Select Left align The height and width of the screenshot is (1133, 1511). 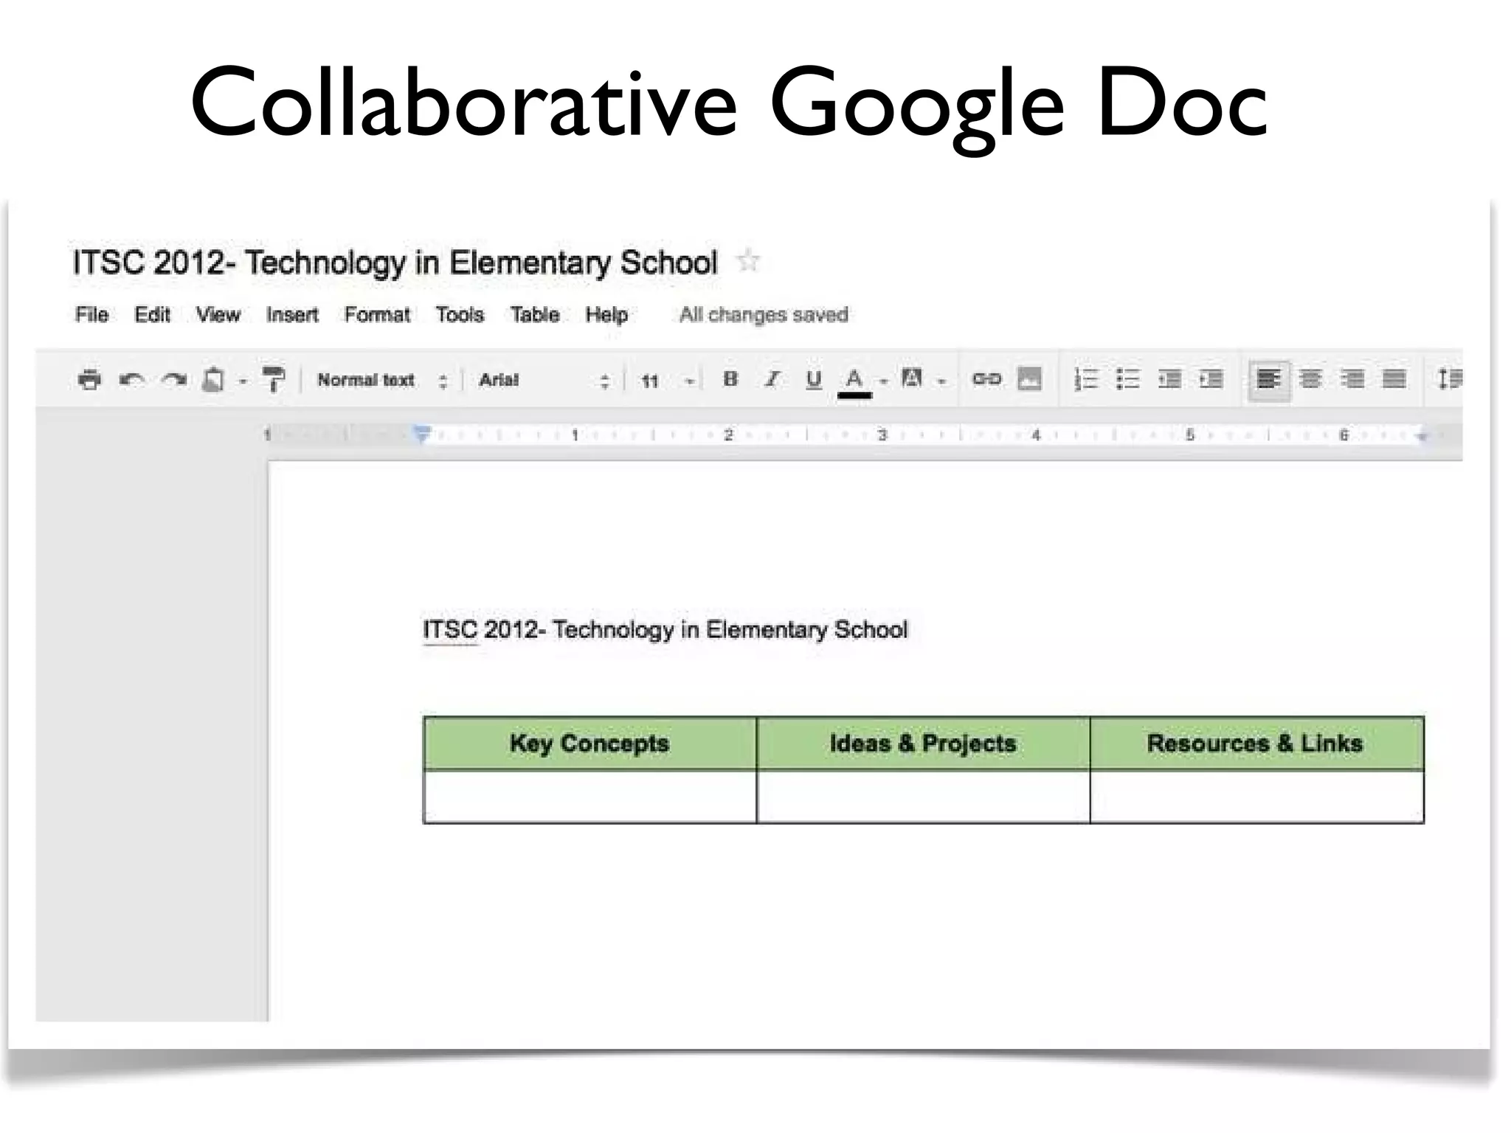point(1269,380)
